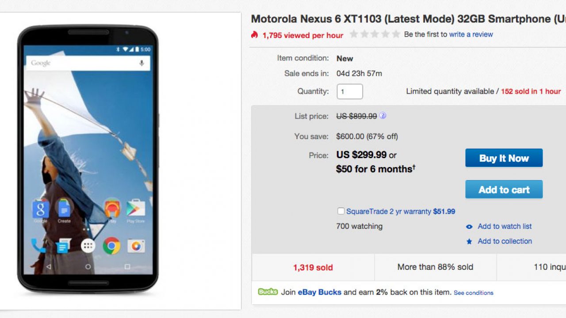This screenshot has width=566, height=318.
Task: Open the See conditions link
Action: tap(473, 293)
